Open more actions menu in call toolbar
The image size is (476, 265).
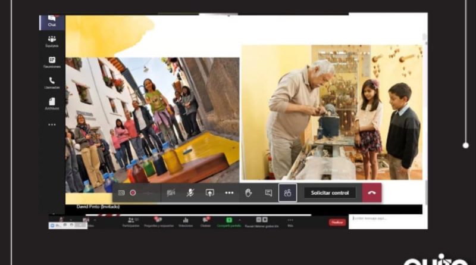pos(229,193)
